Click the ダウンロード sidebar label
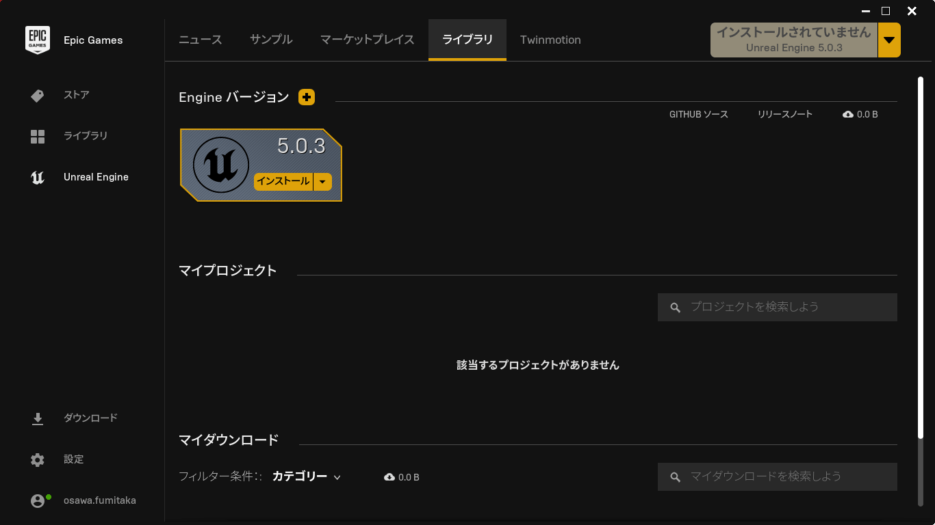This screenshot has height=525, width=935. click(90, 418)
